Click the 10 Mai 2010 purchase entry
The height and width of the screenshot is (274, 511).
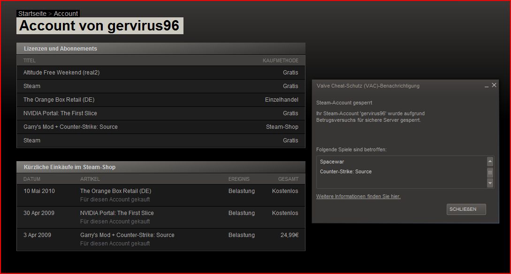[39, 191]
